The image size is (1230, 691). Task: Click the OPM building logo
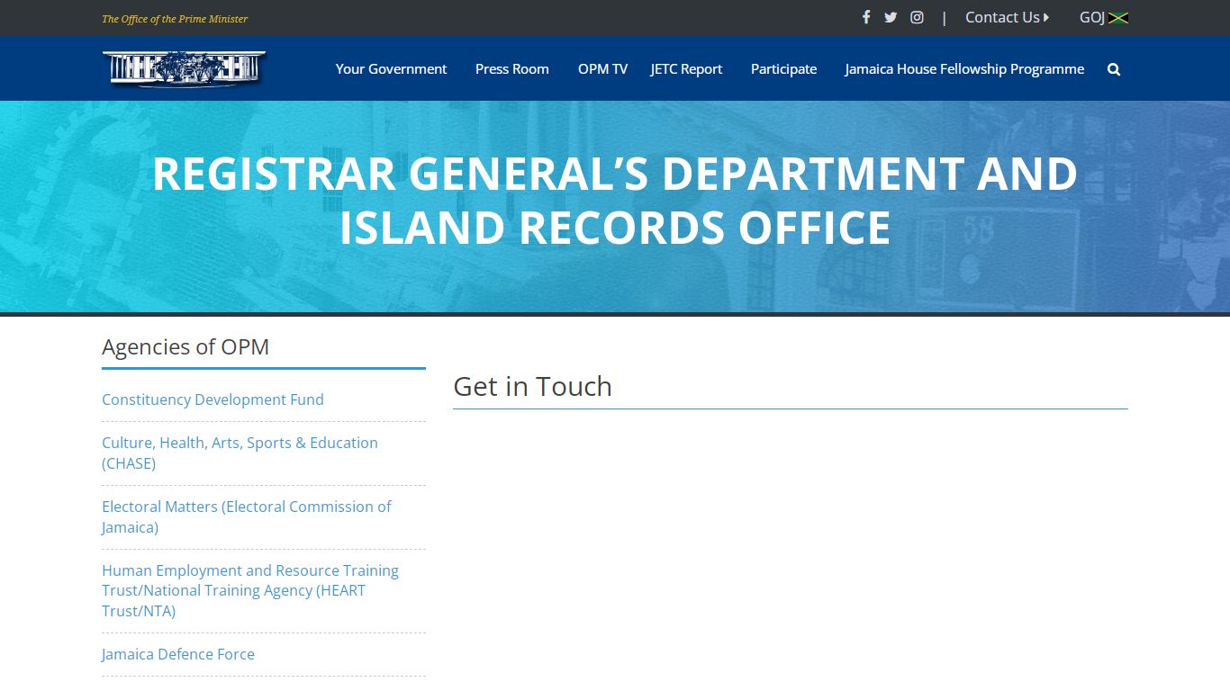point(185,68)
